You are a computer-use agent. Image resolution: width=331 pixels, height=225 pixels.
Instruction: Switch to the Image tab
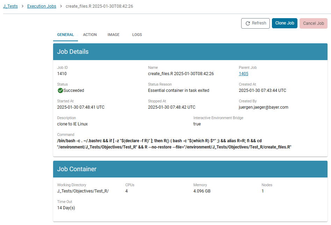pos(114,35)
